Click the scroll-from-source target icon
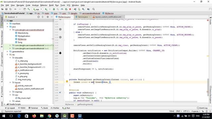The image size is (212, 119). pyautogui.click(x=38, y=17)
